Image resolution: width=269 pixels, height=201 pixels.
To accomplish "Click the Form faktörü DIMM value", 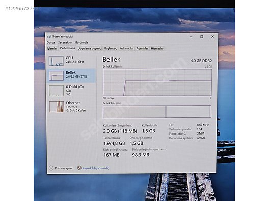I will (200, 133).
